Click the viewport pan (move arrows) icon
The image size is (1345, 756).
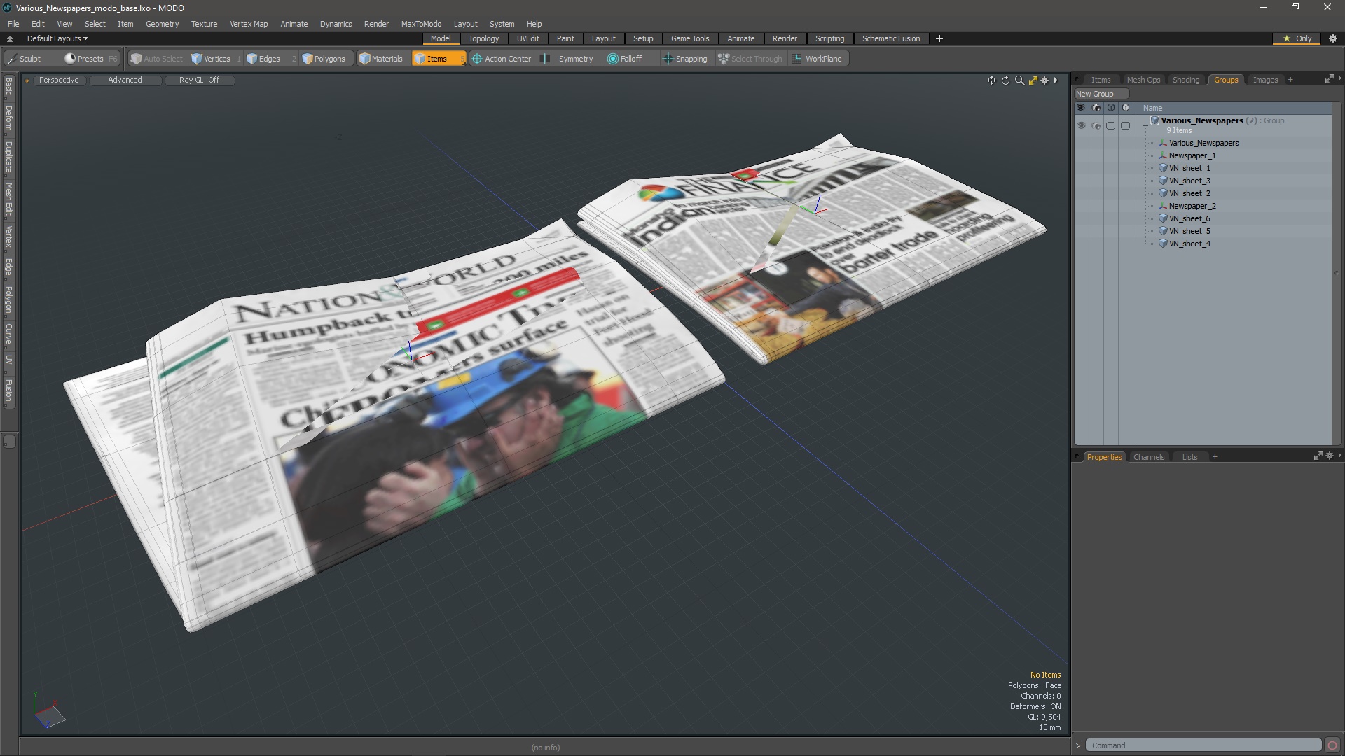pos(991,80)
